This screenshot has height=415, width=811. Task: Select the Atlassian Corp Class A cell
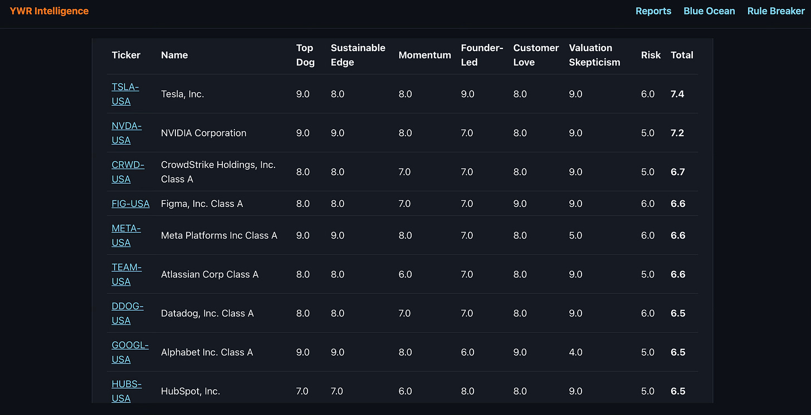pos(209,274)
